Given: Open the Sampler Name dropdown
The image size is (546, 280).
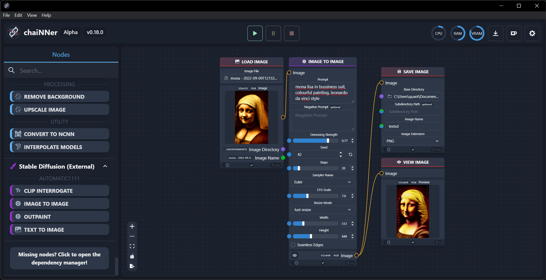Looking at the screenshot, I should [x=323, y=182].
